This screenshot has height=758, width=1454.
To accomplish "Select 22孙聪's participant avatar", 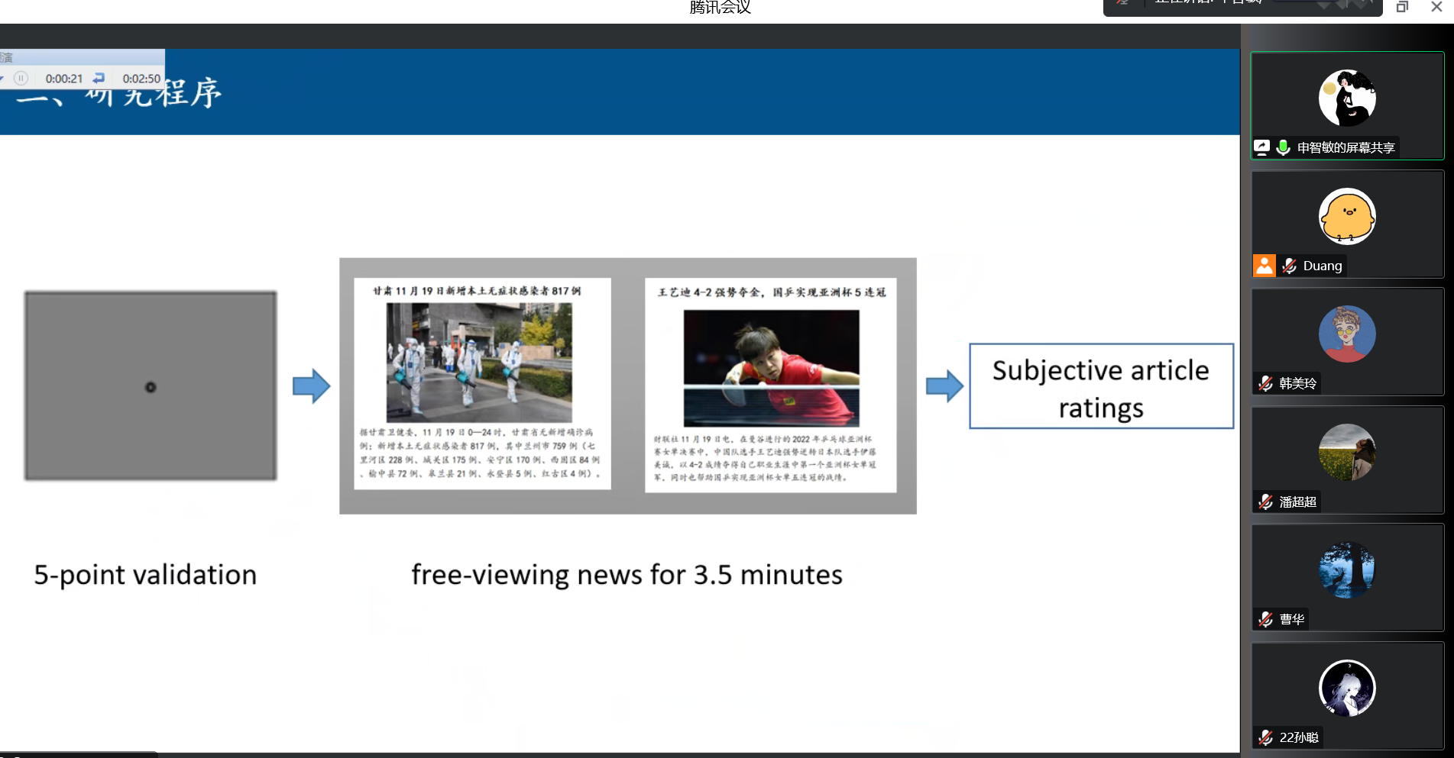I will click(1347, 689).
